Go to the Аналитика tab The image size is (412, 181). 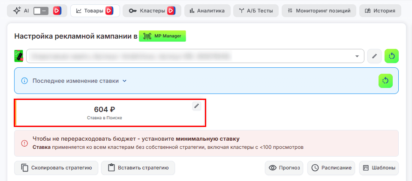point(208,11)
